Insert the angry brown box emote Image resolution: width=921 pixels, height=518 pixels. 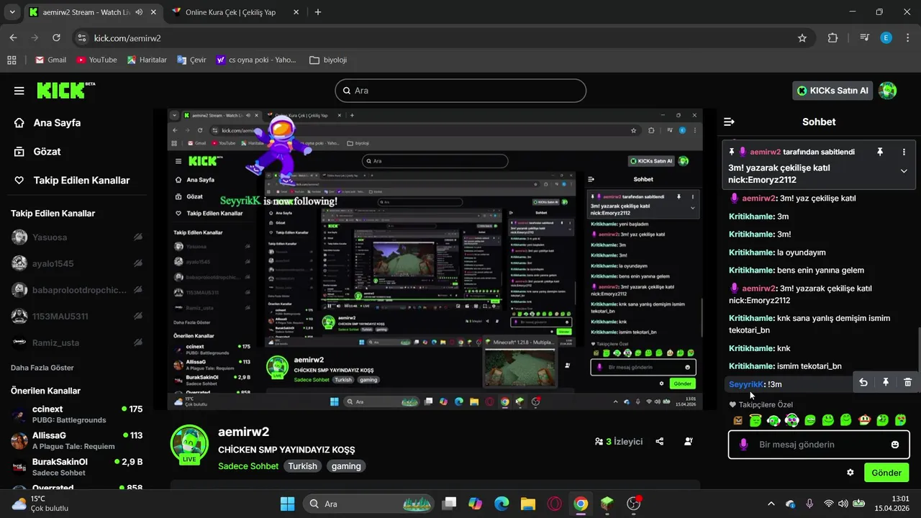click(738, 420)
